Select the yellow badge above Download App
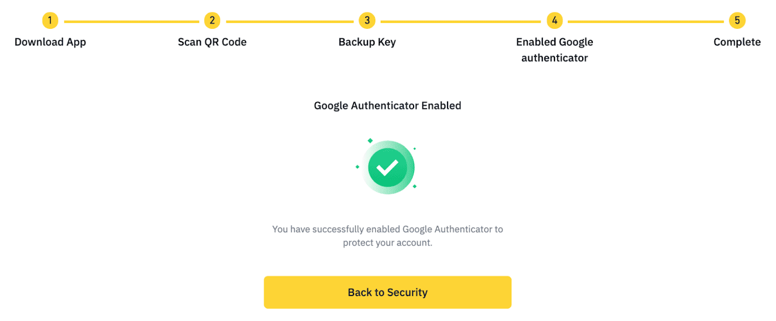This screenshot has width=776, height=321. click(x=50, y=20)
